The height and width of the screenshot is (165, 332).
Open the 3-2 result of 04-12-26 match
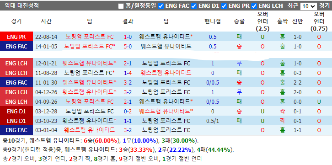coord(128,92)
